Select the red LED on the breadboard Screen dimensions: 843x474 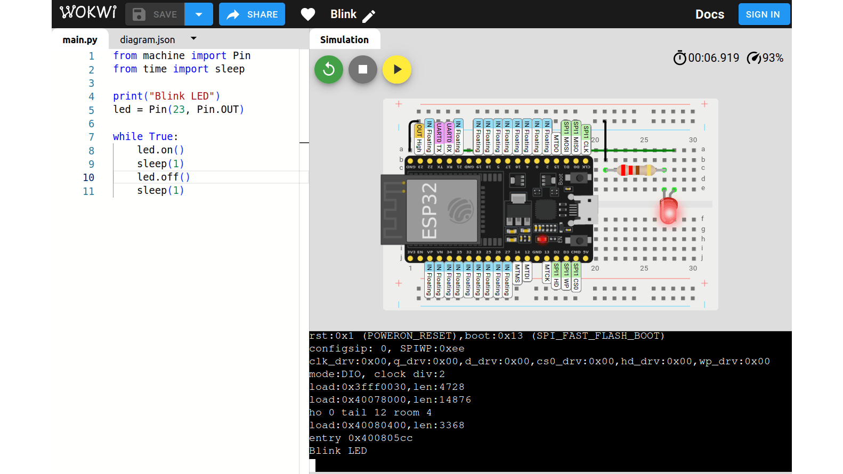coord(668,209)
